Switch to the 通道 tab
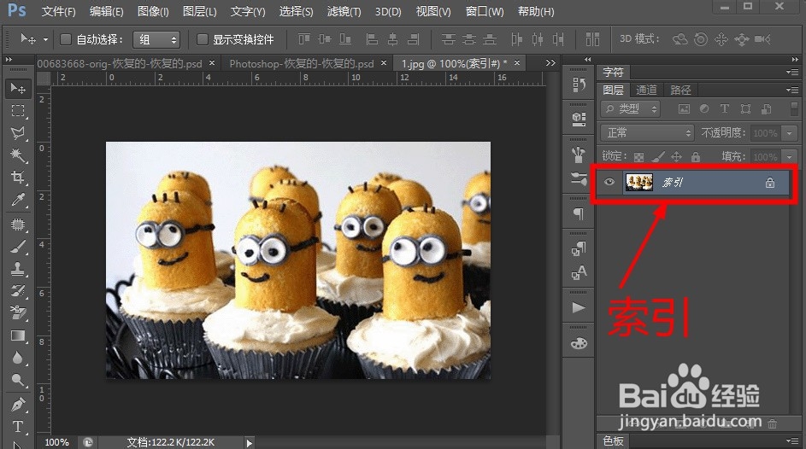This screenshot has width=806, height=449. (x=646, y=90)
